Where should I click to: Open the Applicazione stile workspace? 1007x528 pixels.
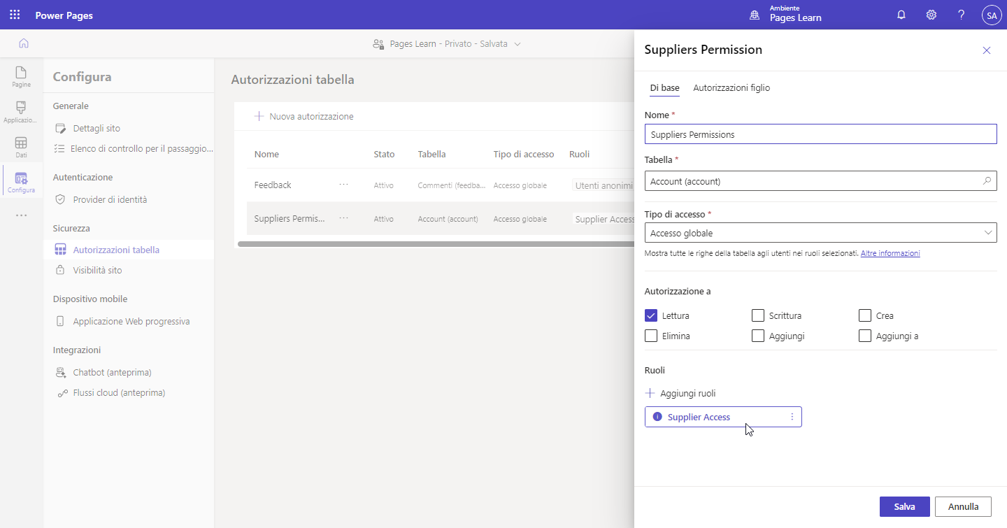click(x=21, y=112)
